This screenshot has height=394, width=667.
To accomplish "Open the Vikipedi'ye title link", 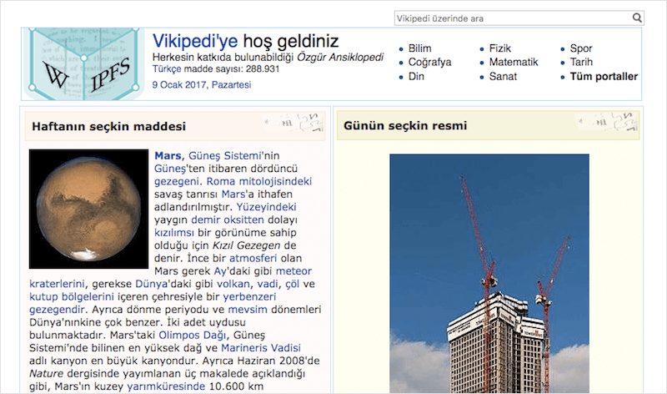I will (195, 41).
